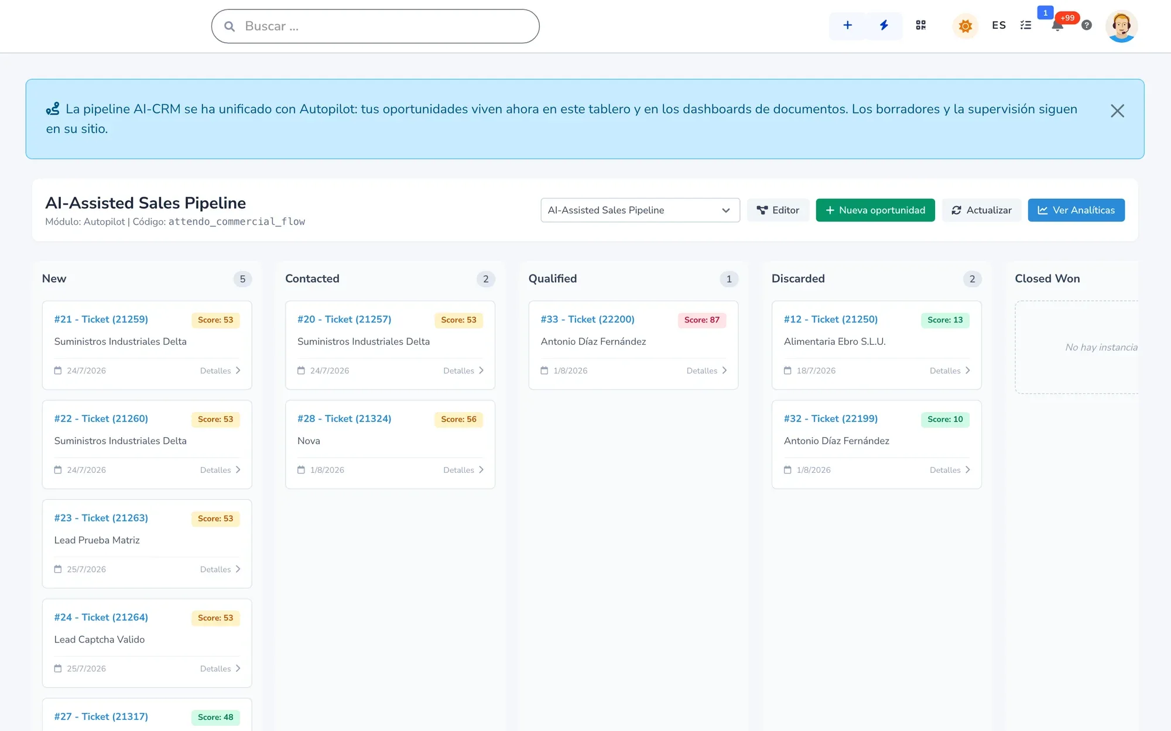Open Ver Analíticas
The width and height of the screenshot is (1171, 731).
coord(1076,210)
